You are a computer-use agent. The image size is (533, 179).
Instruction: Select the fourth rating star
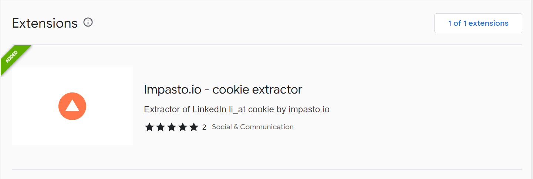coord(183,127)
